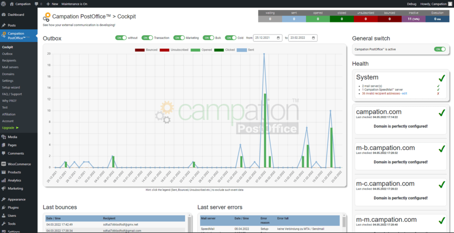The image size is (454, 233).
Task: Click the Campation PostOffice gear icon in the sidebar
Action: [x=4, y=35]
